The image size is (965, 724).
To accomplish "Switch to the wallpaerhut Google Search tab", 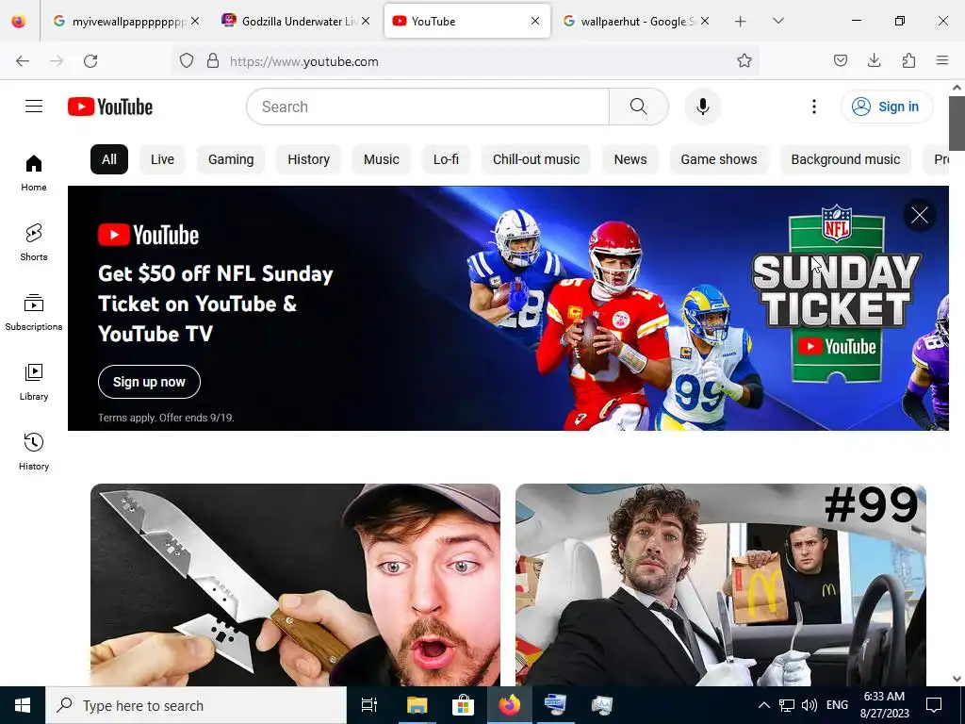I will 636,21.
